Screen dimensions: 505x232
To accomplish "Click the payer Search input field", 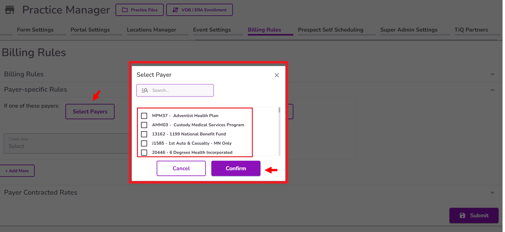I will pyautogui.click(x=175, y=90).
